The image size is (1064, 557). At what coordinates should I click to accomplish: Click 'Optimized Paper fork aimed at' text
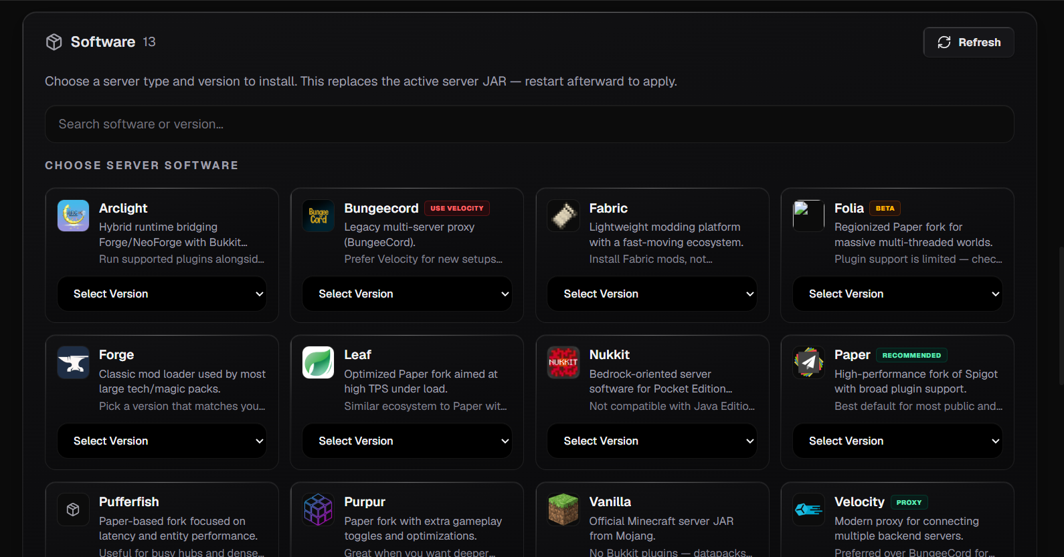421,374
